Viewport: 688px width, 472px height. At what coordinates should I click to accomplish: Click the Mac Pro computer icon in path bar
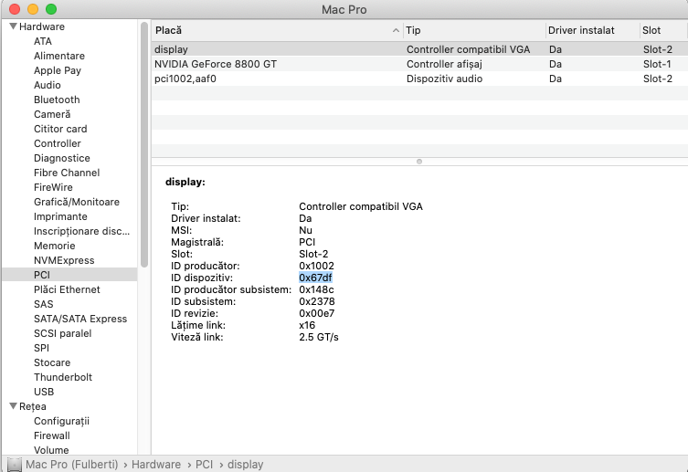15,465
